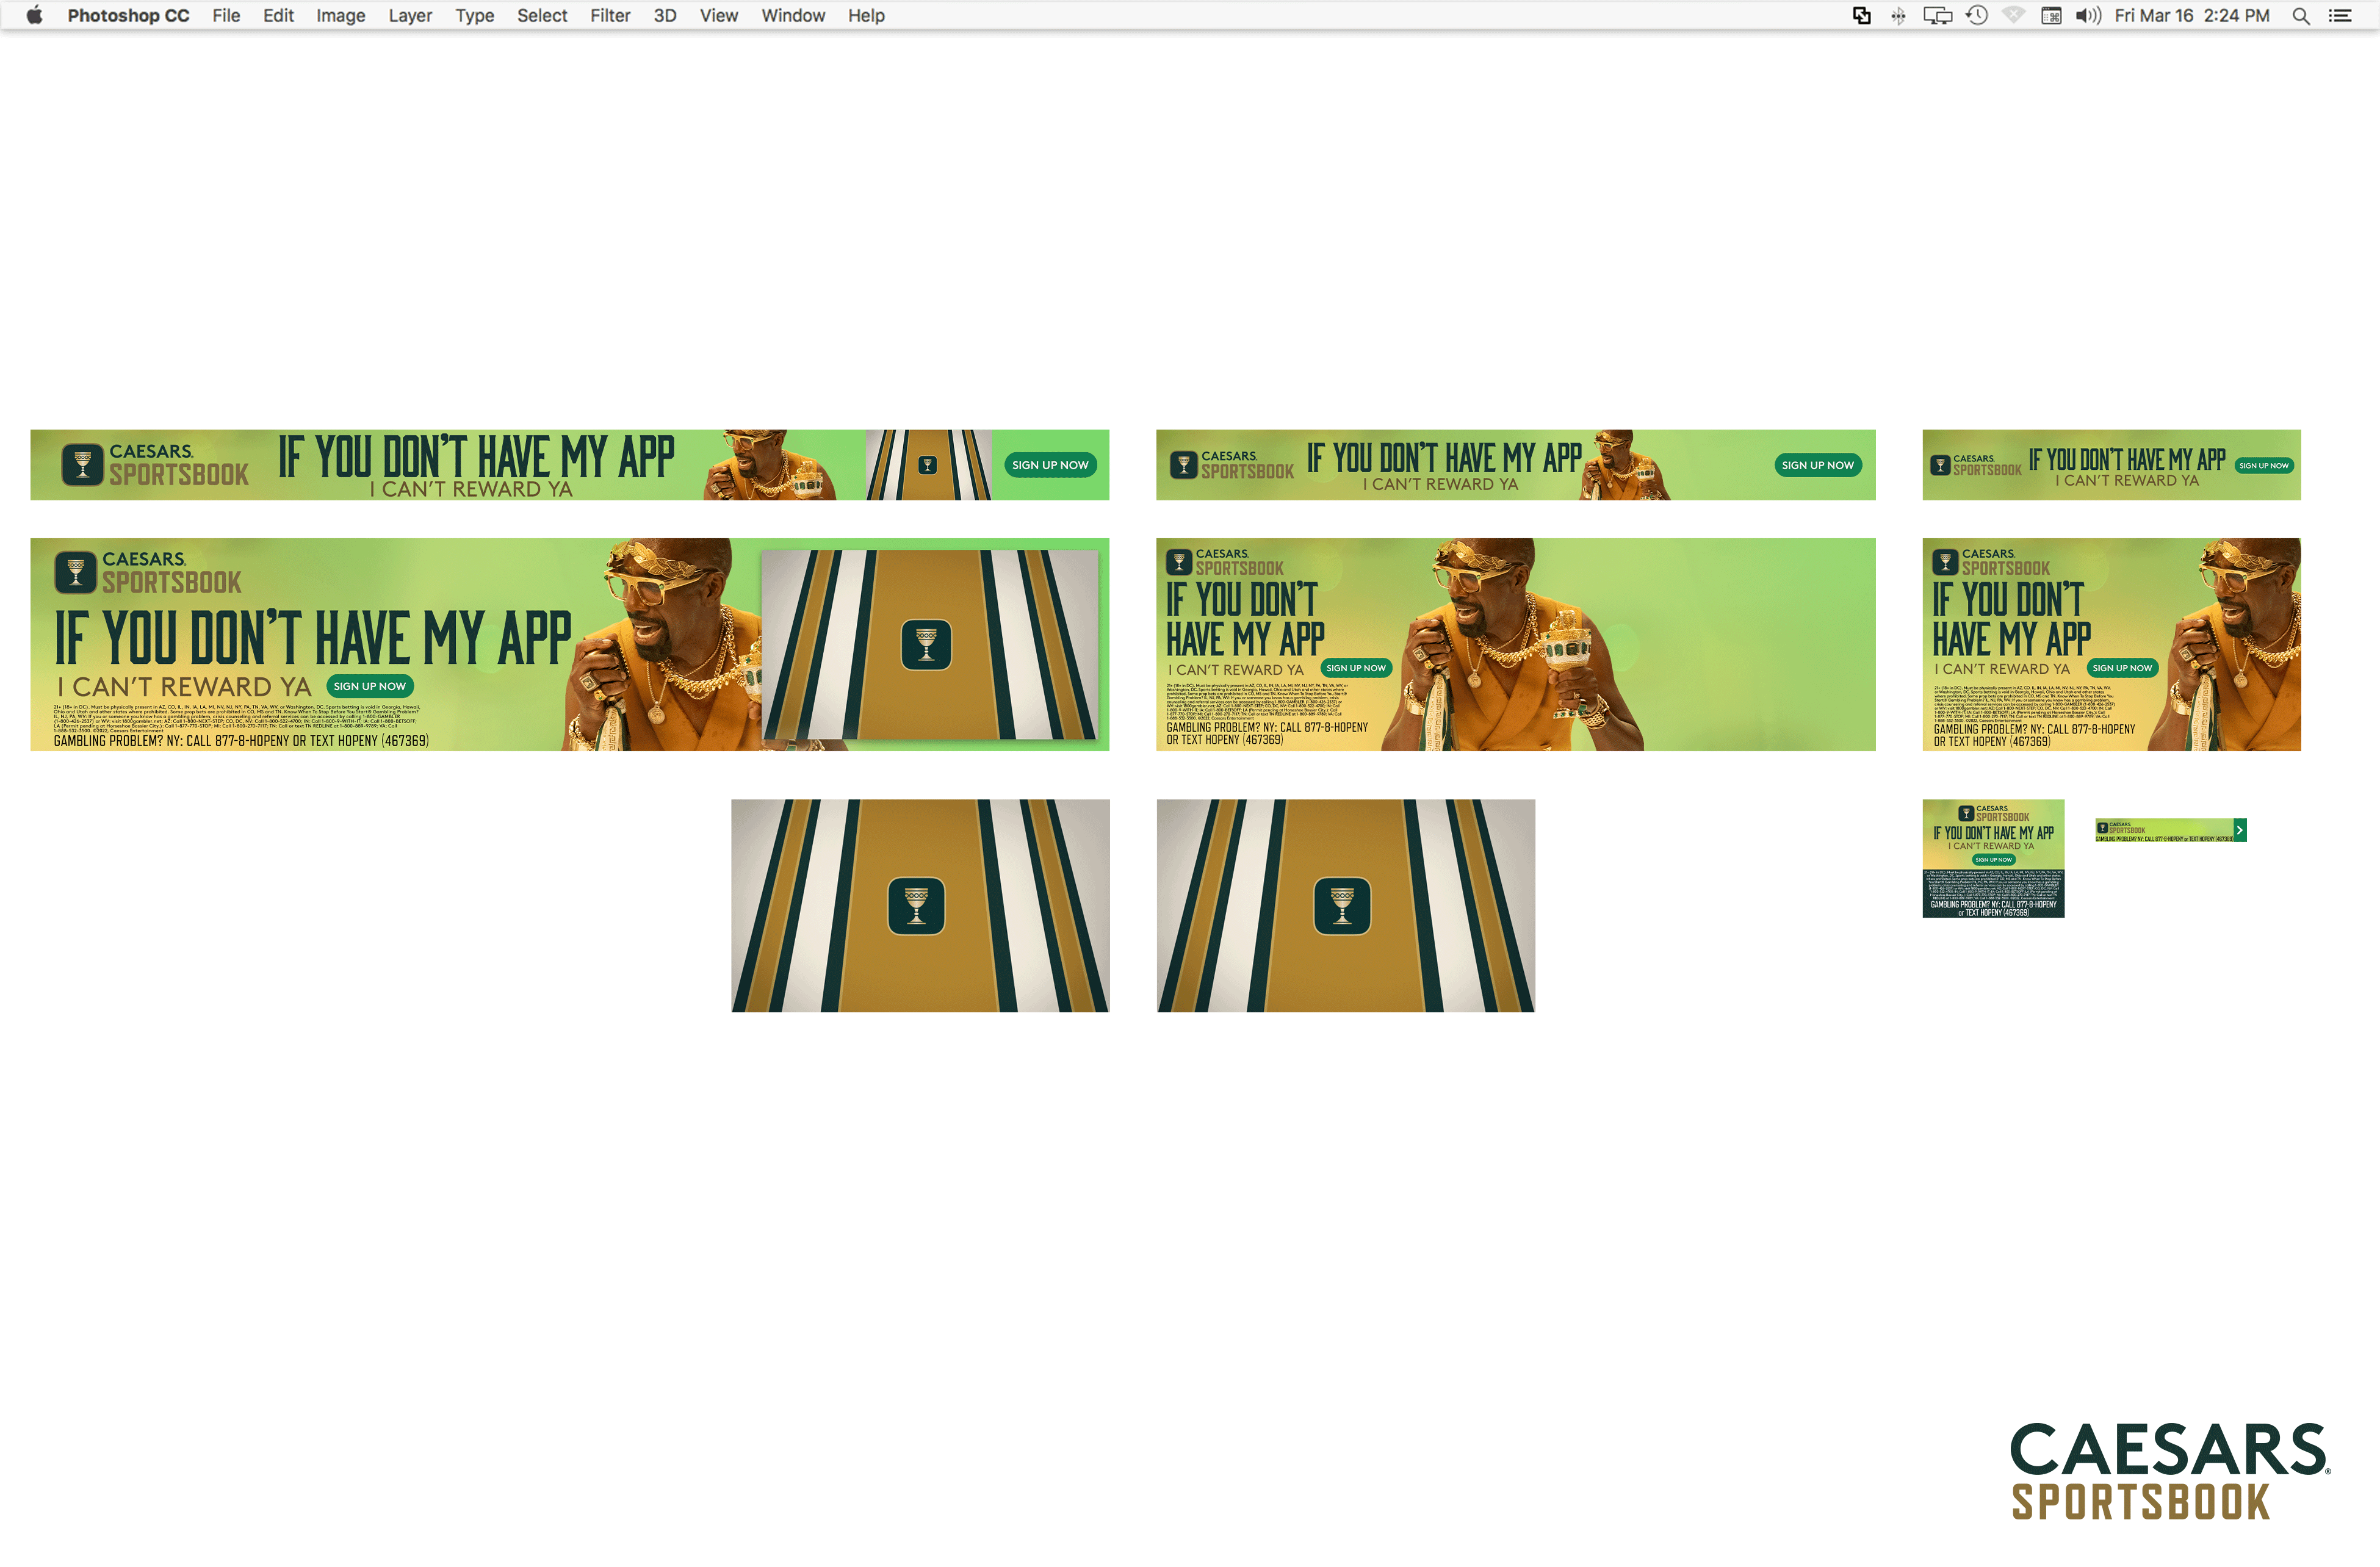Open Notification Center list icon
Screen dimensions: 2380x1567
click(x=2341, y=15)
